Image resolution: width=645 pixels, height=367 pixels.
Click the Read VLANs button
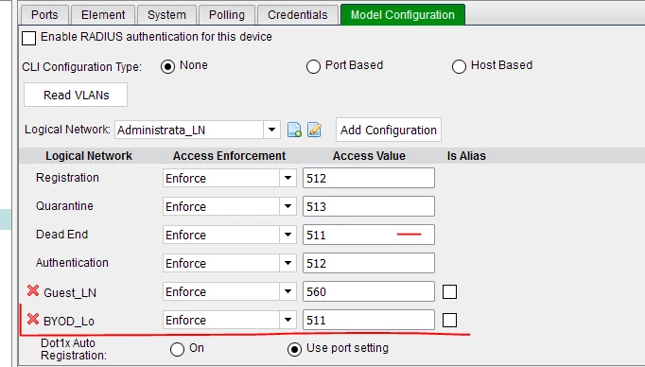click(76, 95)
